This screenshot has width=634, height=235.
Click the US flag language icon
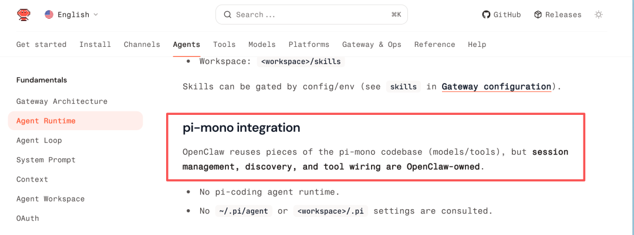[49, 15]
